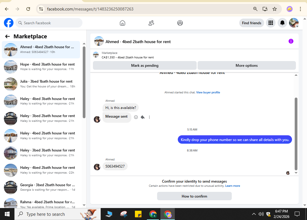Viewport: 307px width, 220px height.
Task: Click the browser forward button
Action: pyautogui.click(x=17, y=9)
